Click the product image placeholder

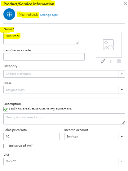109,45
